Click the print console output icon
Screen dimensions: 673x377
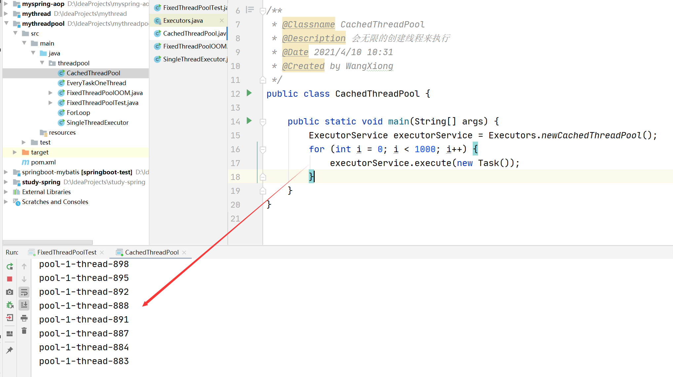(x=24, y=318)
